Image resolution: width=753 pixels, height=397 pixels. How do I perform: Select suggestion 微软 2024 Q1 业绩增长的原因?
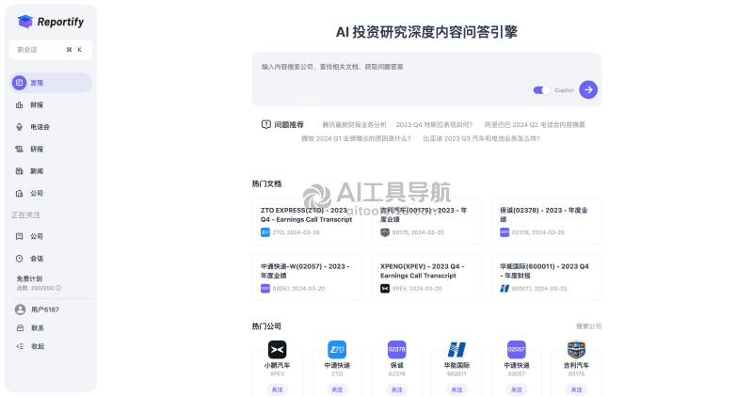(x=356, y=138)
